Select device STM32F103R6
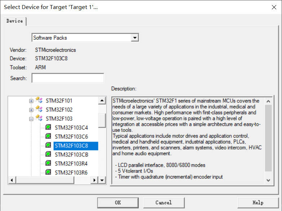This screenshot has width=282, height=211. [71, 173]
